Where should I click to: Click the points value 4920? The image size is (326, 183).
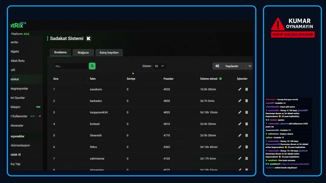point(167,89)
